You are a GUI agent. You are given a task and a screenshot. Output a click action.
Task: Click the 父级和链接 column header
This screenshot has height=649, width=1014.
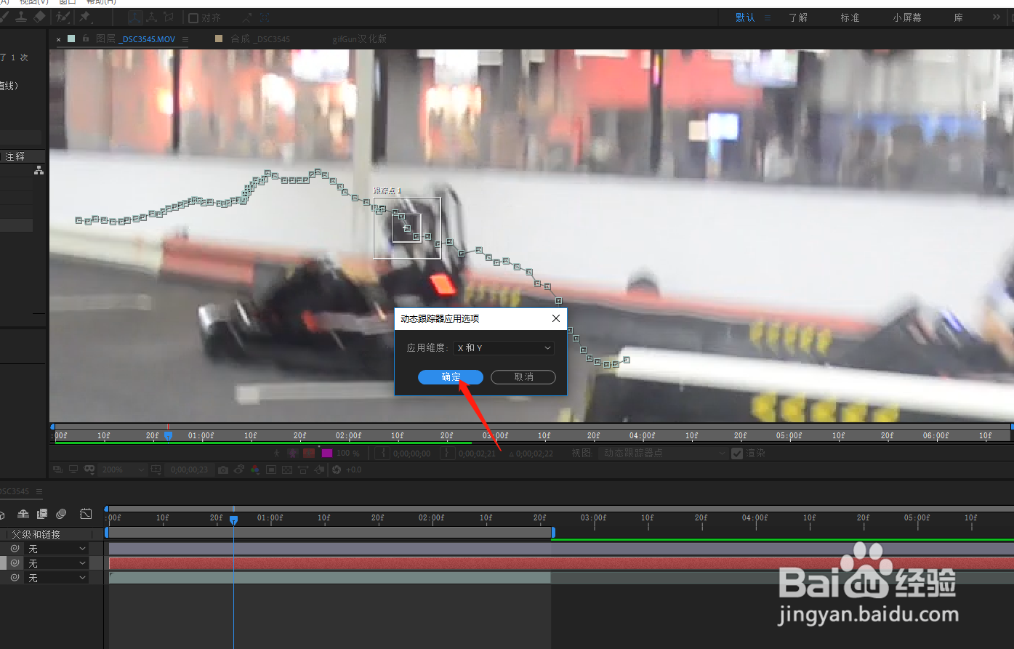(36, 534)
